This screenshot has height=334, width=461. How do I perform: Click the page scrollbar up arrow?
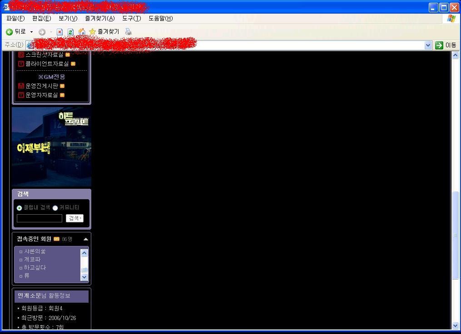click(455, 55)
